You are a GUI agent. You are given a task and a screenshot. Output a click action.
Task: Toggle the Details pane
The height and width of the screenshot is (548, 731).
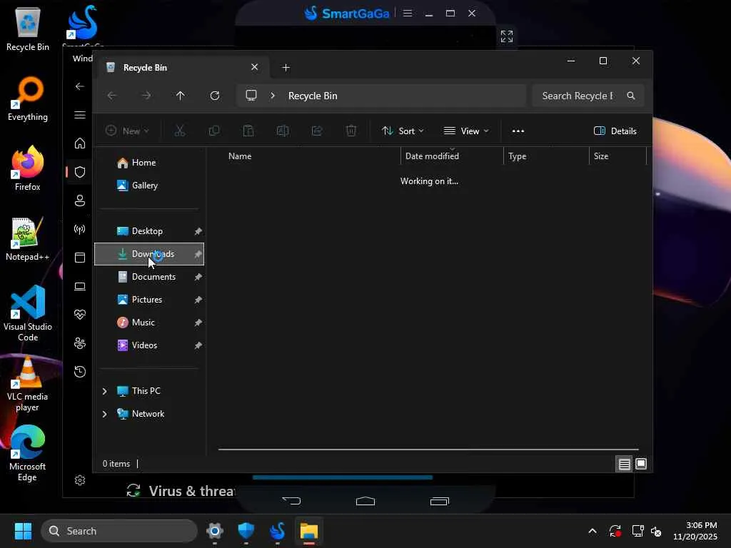615,131
